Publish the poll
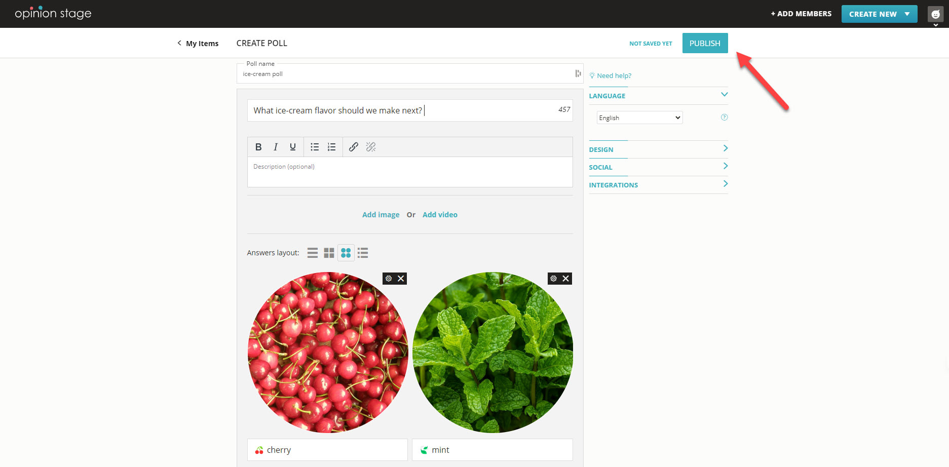The height and width of the screenshot is (467, 949). click(704, 43)
